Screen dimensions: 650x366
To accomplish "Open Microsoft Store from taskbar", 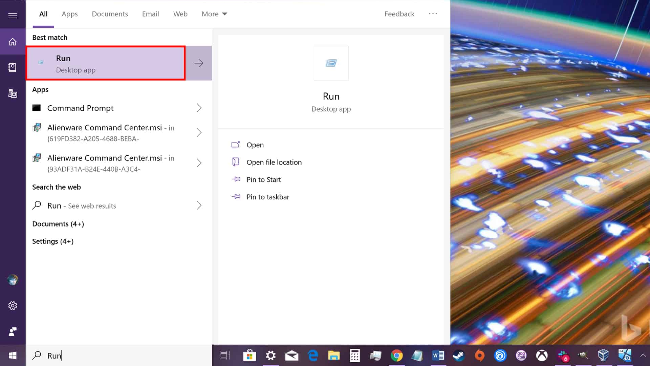I will click(x=250, y=356).
